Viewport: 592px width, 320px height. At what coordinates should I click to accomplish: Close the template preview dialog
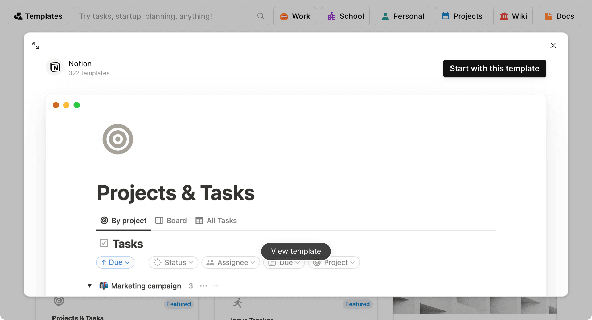(x=553, y=46)
